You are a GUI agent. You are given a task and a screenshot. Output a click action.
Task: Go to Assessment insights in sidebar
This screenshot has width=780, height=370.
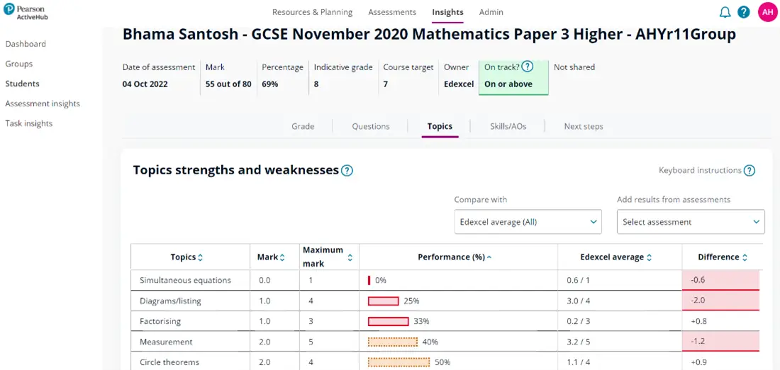pos(43,103)
